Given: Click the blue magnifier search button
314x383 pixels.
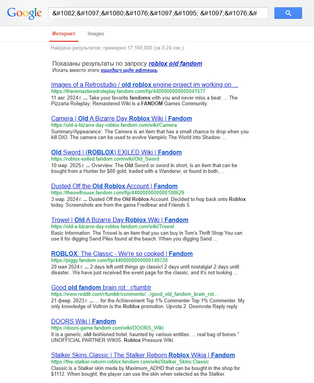Looking at the screenshot, I should point(288,13).
